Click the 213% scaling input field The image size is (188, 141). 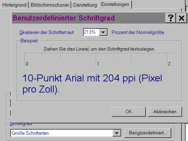click(x=91, y=32)
